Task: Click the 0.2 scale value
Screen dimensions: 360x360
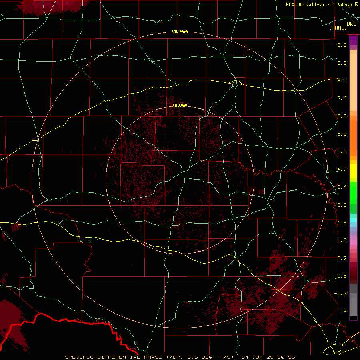Action: [x=342, y=258]
